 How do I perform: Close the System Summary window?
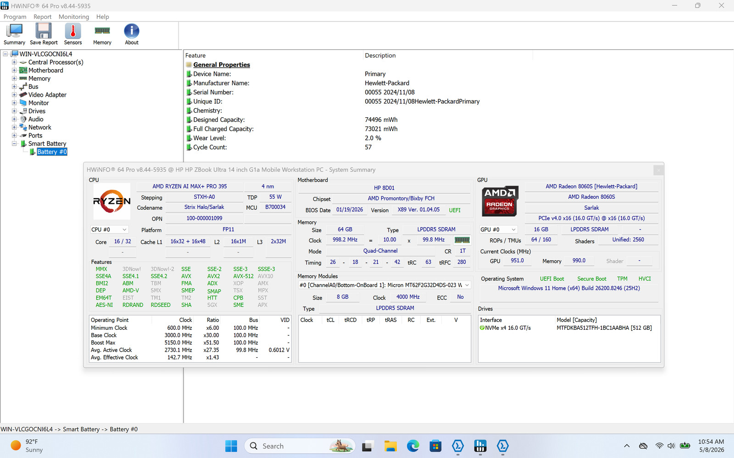point(658,170)
